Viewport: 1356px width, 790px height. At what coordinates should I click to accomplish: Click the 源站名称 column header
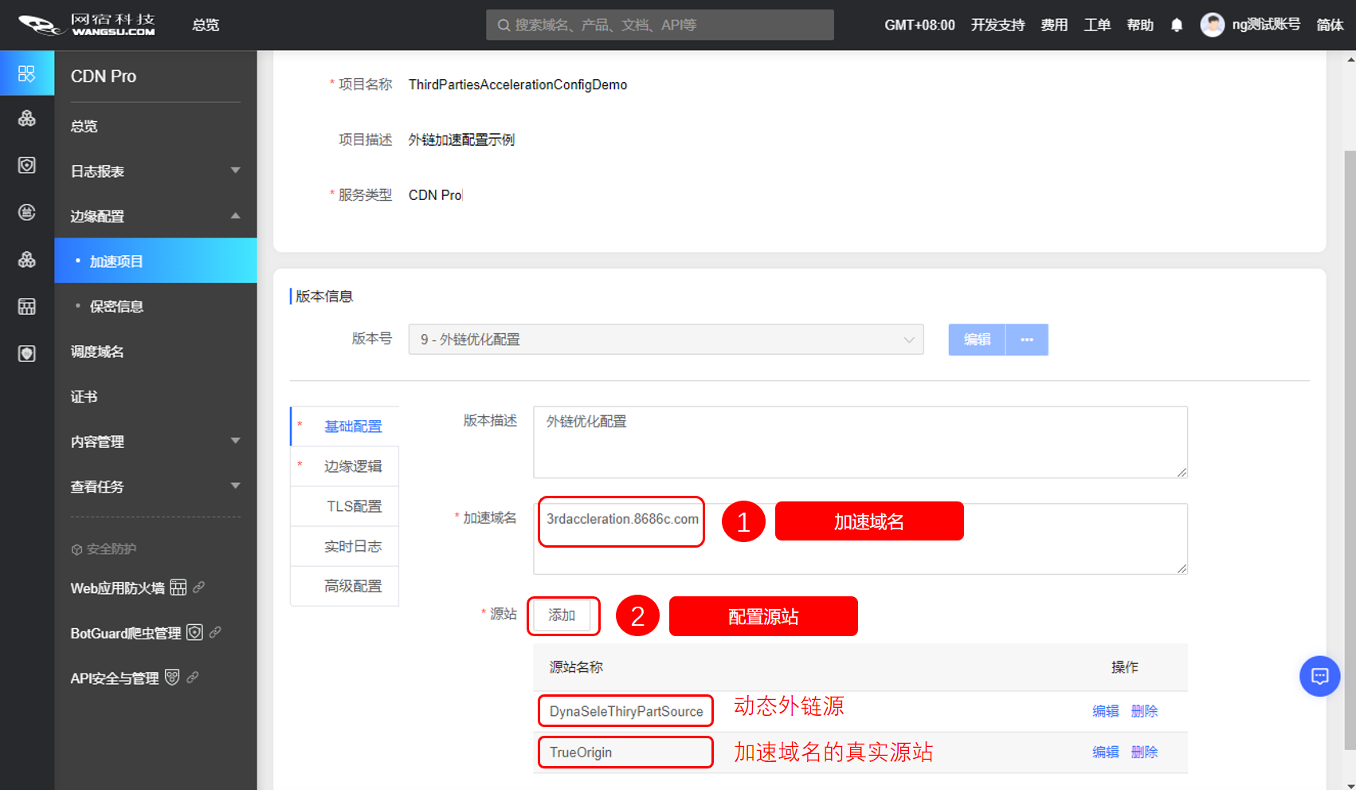576,667
